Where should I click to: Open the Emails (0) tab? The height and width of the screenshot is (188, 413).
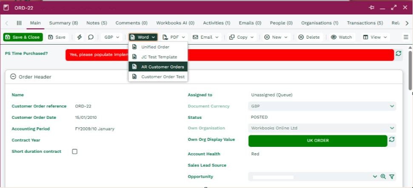click(x=250, y=23)
